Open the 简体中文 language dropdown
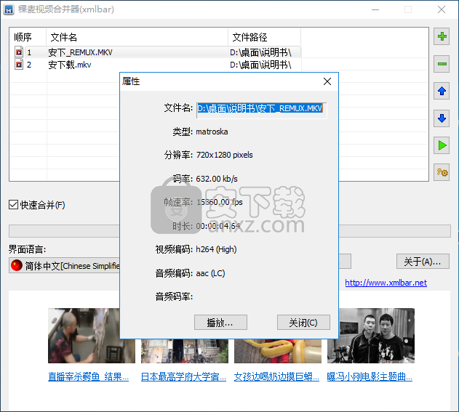The image size is (459, 412). pos(65,265)
